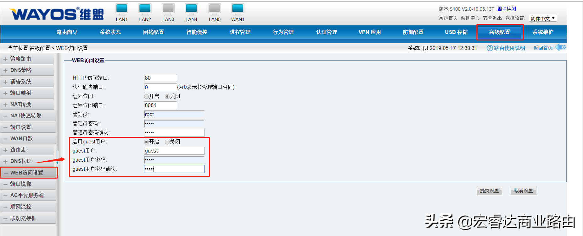
Task: Click the 认证通告端口 input field
Action: point(160,87)
